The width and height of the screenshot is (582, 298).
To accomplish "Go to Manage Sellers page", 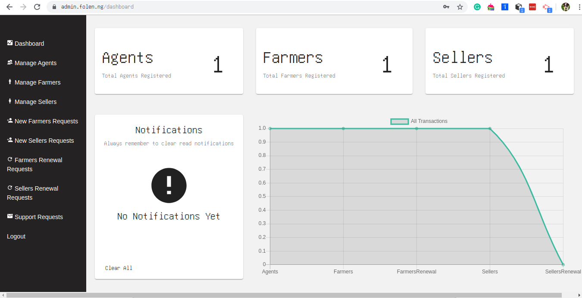I will pyautogui.click(x=35, y=102).
